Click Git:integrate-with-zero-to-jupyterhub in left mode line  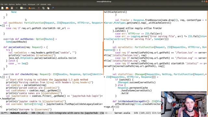pyautogui.click(x=73, y=113)
